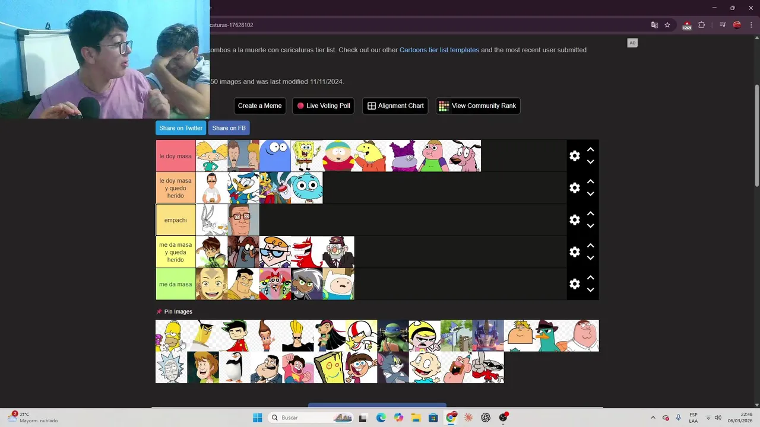
Task: Move 'empachi' row down
Action: [x=590, y=226]
